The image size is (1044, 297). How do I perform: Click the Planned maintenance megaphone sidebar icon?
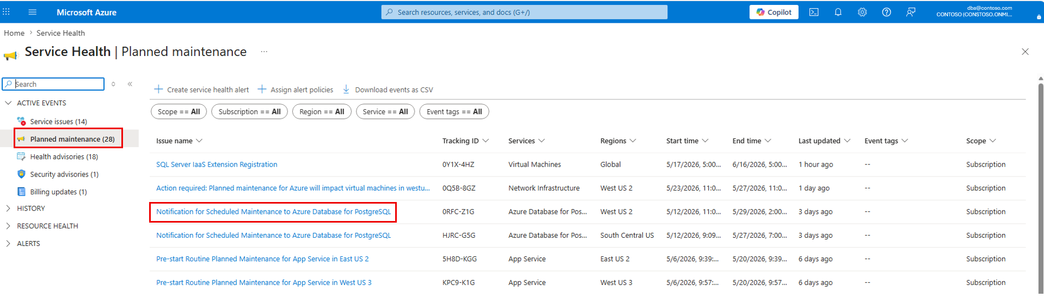pyautogui.click(x=21, y=139)
